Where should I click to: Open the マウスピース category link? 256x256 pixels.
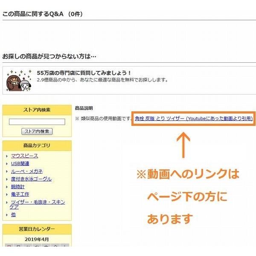coord(24,156)
